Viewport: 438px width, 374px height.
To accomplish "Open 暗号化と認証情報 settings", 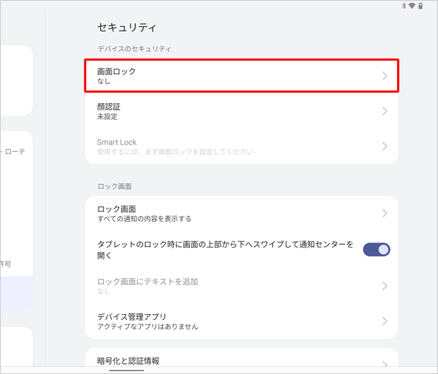I will point(242,359).
